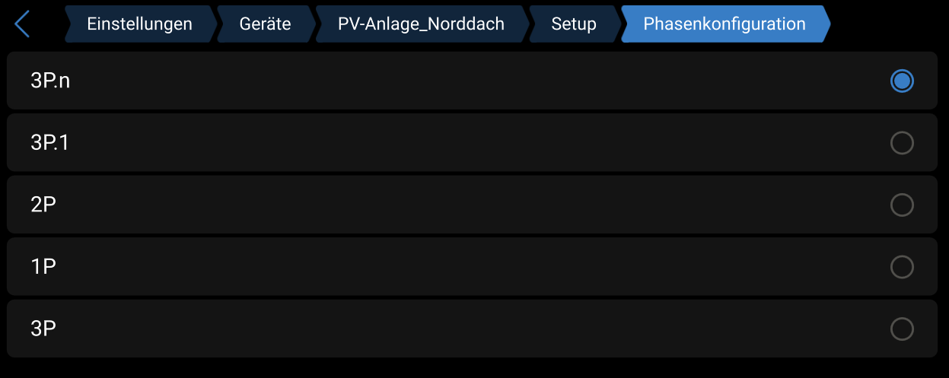The image size is (949, 378).
Task: Select the 2P phase configuration row
Action: [x=472, y=205]
